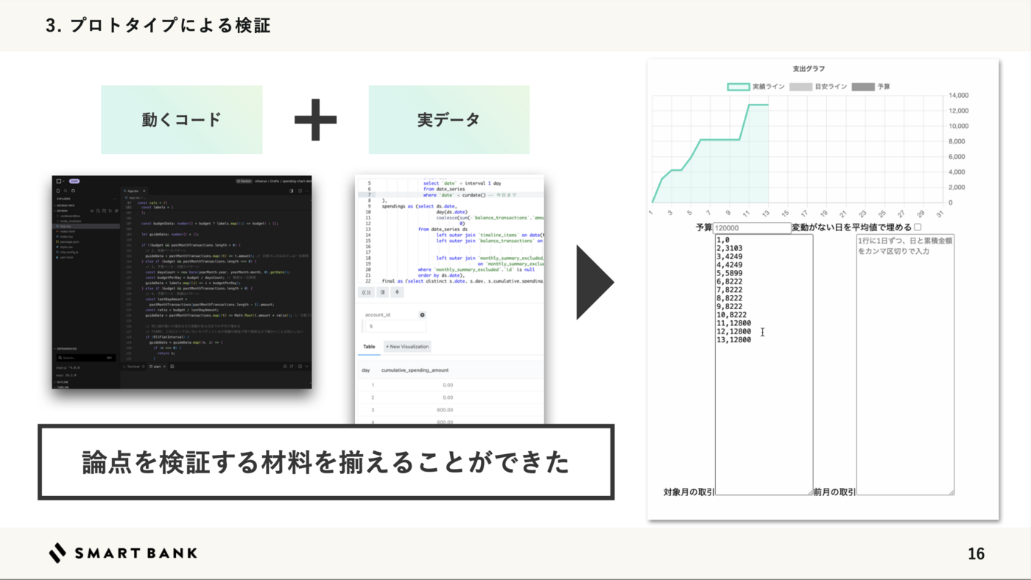Viewport: 1031px width, 580px height.
Task: Select App.tsx in the file explorer
Action: [x=85, y=227]
